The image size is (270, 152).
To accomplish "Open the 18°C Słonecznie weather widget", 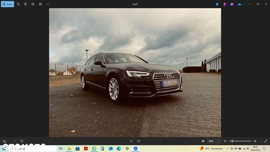I will 211,148.
